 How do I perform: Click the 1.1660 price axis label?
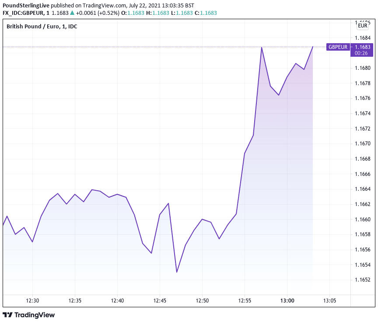(363, 219)
